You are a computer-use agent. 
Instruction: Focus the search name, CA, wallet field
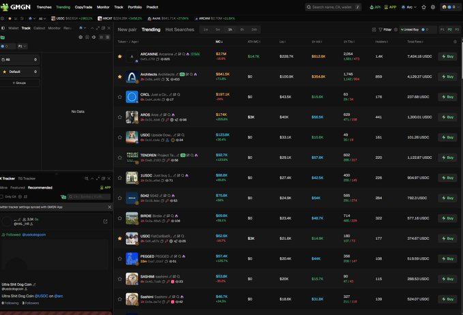click(333, 7)
